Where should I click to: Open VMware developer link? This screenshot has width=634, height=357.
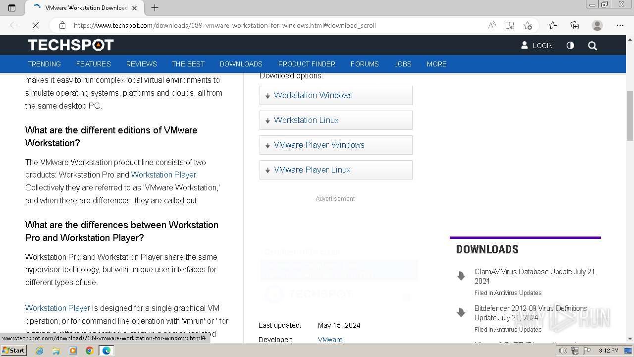[330, 340]
